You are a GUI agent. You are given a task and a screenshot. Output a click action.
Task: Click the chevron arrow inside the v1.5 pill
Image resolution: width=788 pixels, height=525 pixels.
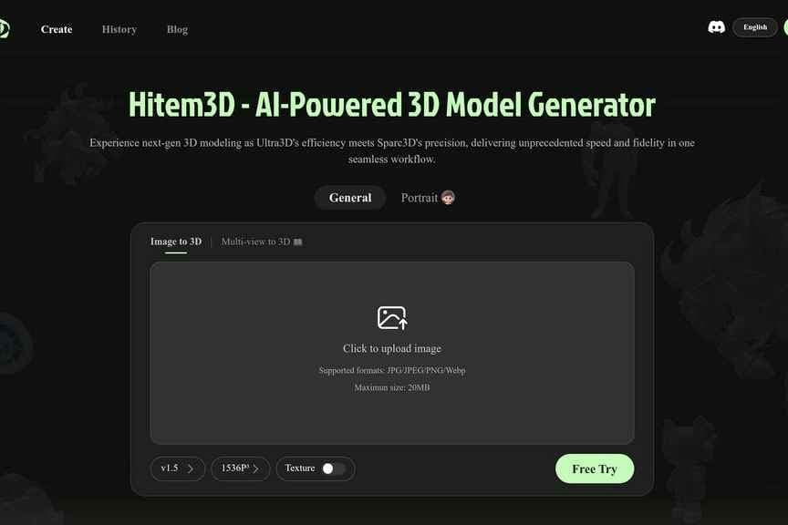(x=190, y=468)
